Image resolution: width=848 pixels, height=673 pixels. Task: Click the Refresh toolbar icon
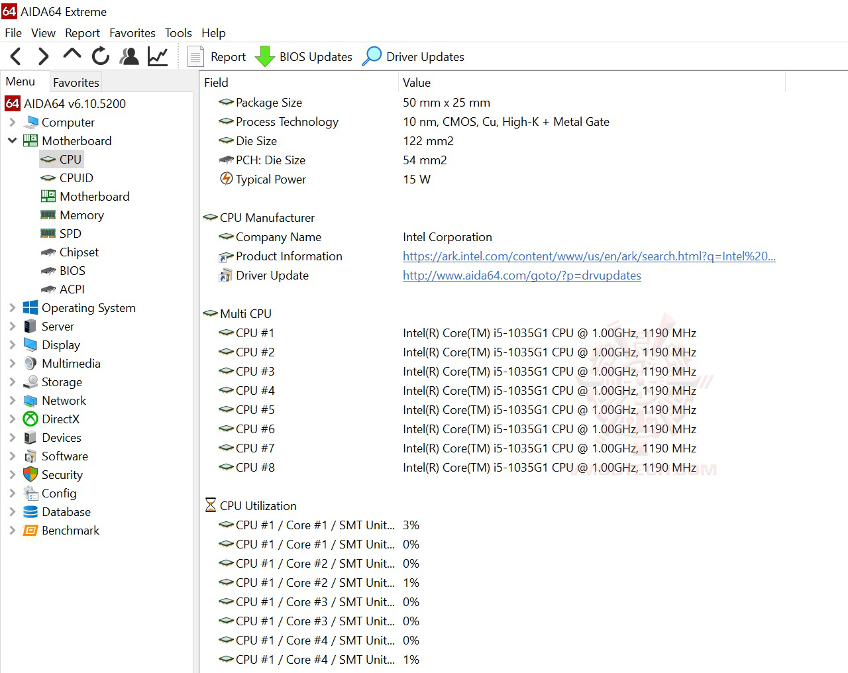pos(101,56)
